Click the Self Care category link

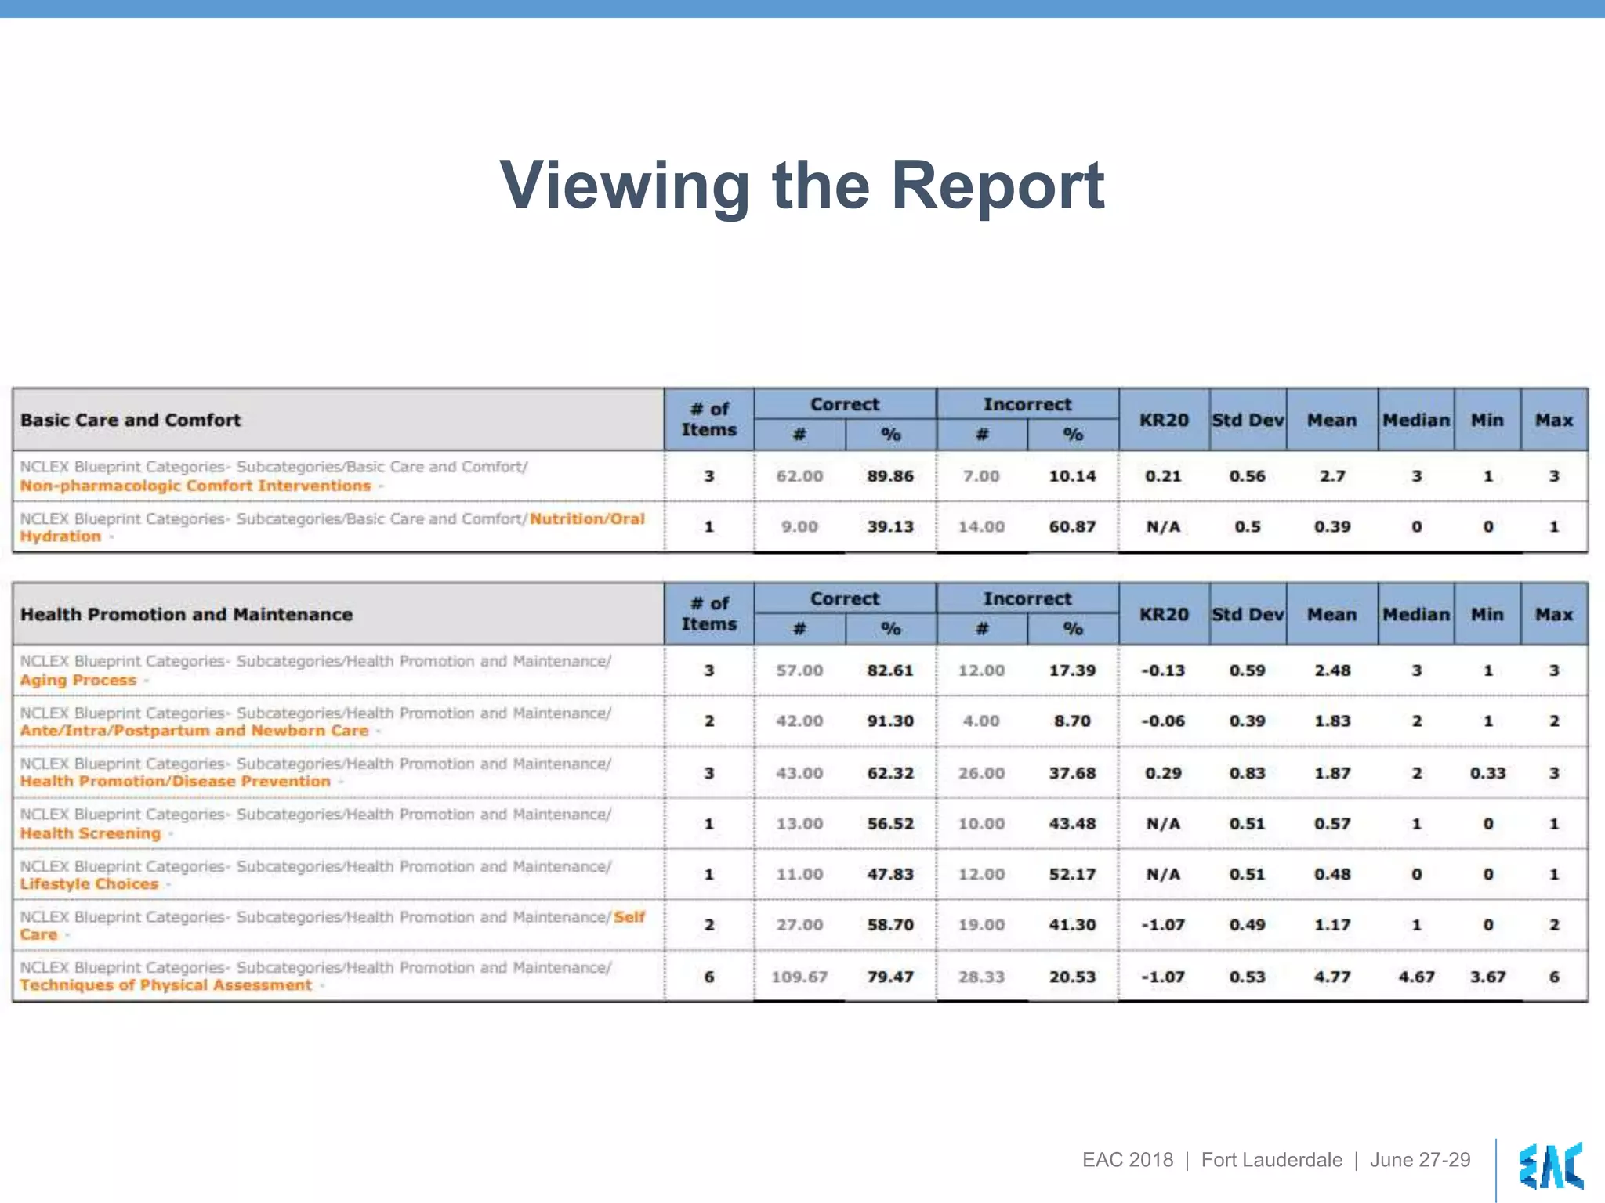click(x=629, y=917)
